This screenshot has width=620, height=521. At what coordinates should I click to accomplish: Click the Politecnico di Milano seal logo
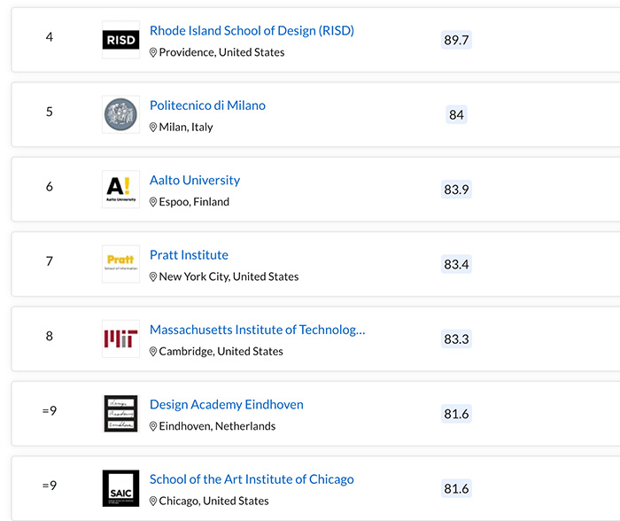click(x=120, y=115)
